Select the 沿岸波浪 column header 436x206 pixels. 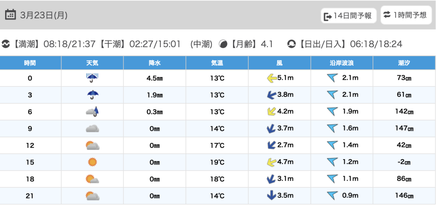[x=342, y=63]
